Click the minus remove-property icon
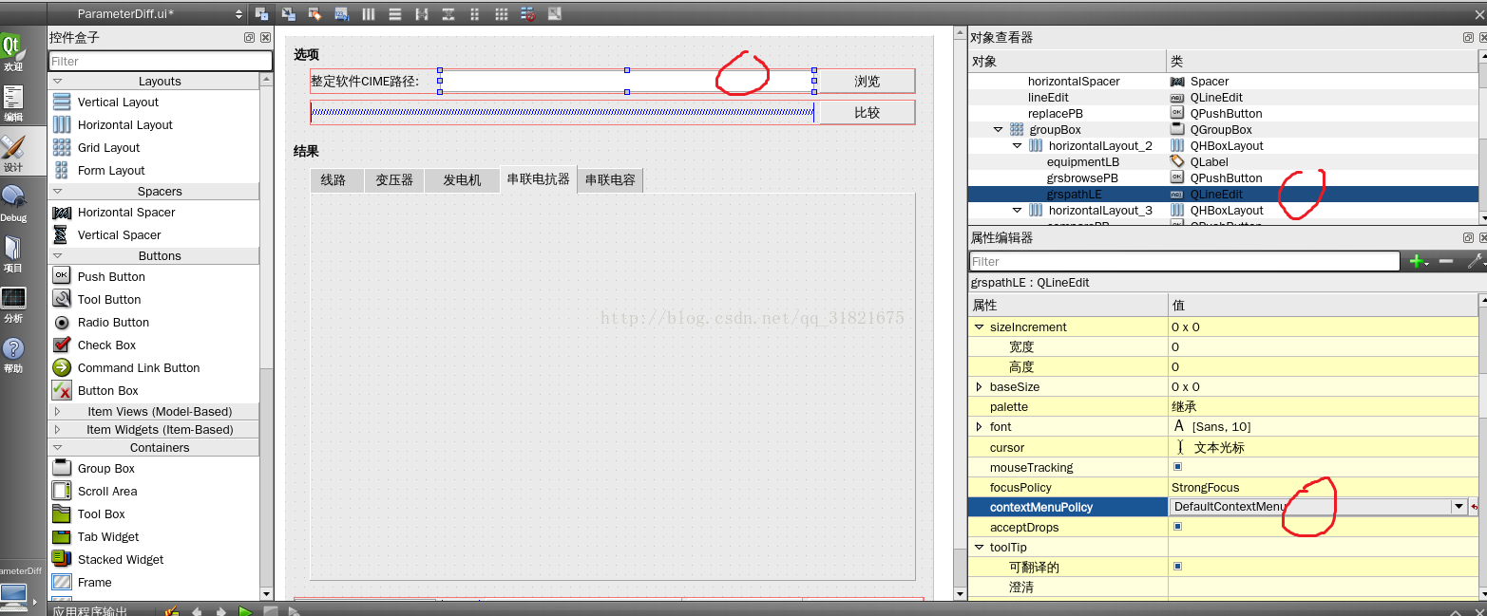 [x=1446, y=261]
